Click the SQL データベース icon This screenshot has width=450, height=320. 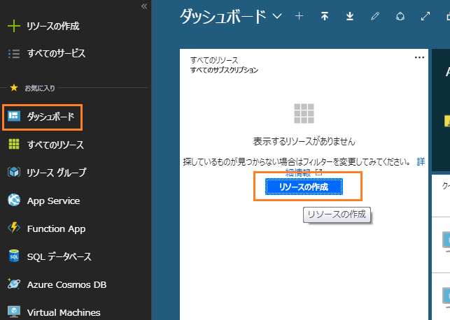pyautogui.click(x=14, y=256)
